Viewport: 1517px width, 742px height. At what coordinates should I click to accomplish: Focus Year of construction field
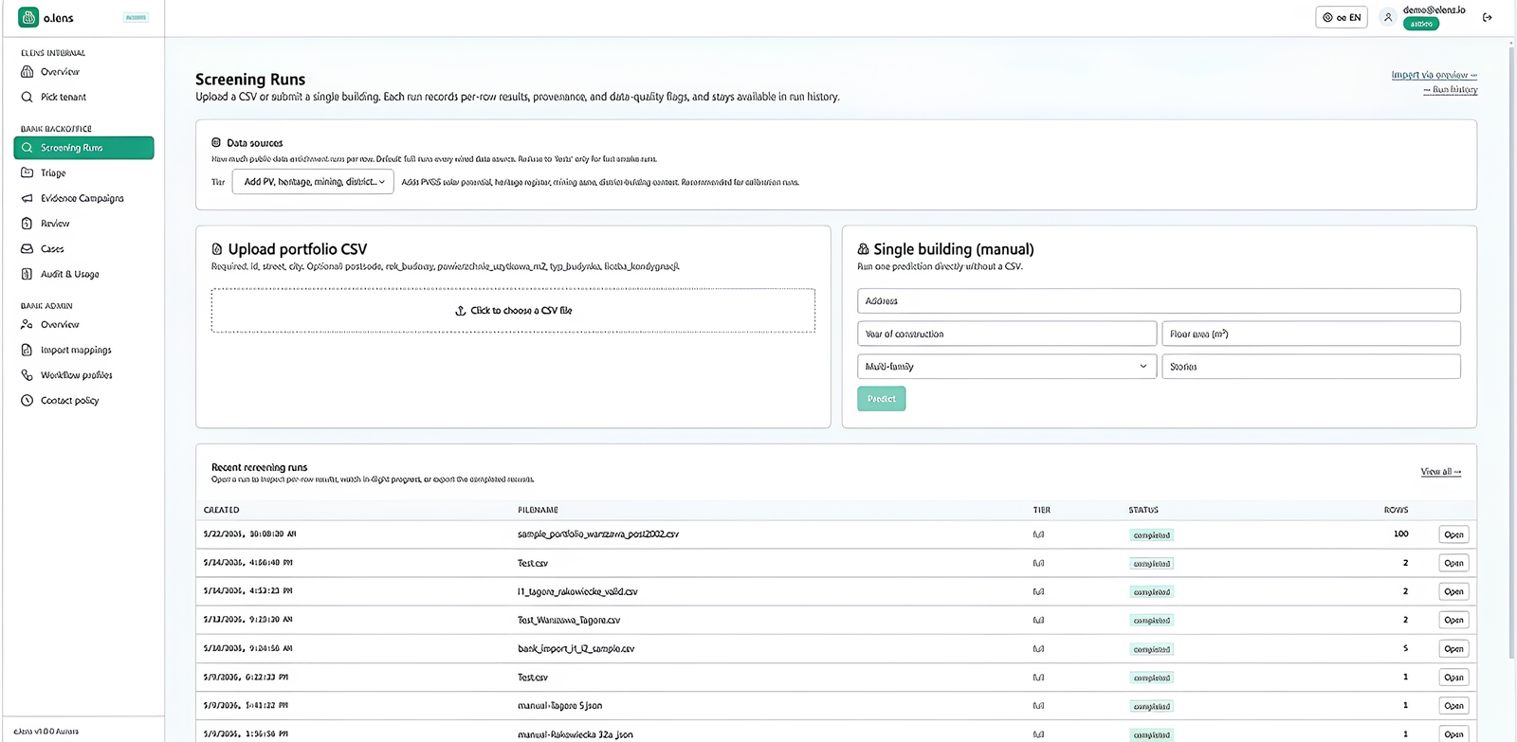click(1007, 334)
